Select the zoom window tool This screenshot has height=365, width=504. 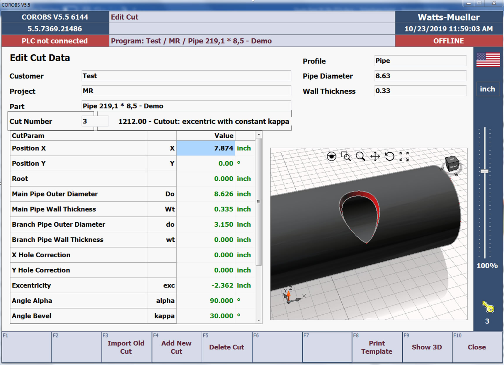click(346, 156)
